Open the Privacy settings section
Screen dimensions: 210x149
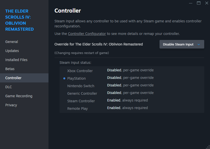11,105
